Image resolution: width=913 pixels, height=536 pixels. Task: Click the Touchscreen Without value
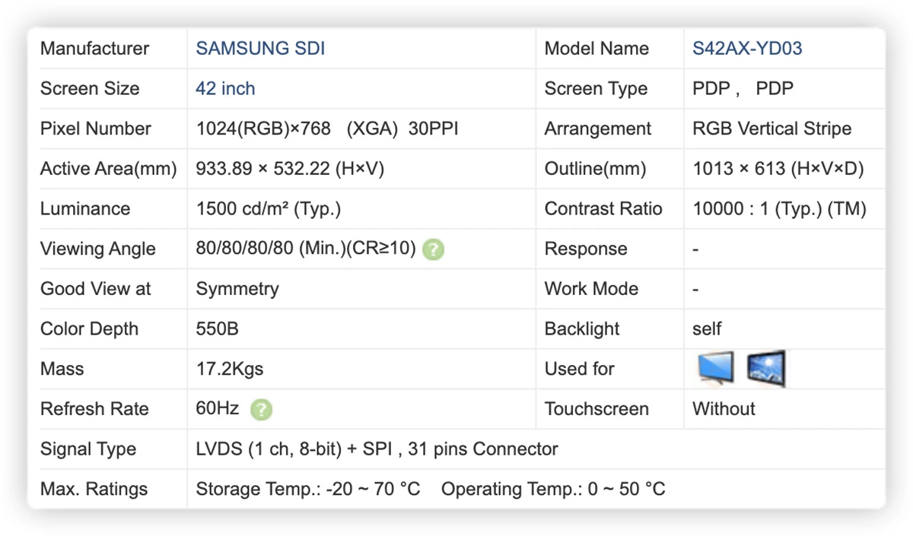724,409
